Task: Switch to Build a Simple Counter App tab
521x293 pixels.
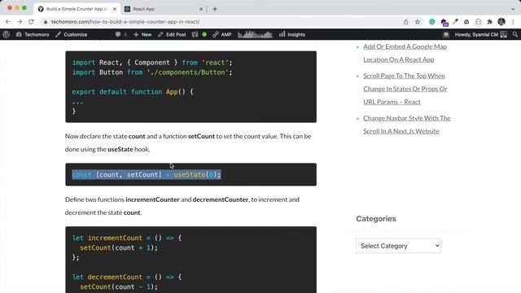Action: 77,9
